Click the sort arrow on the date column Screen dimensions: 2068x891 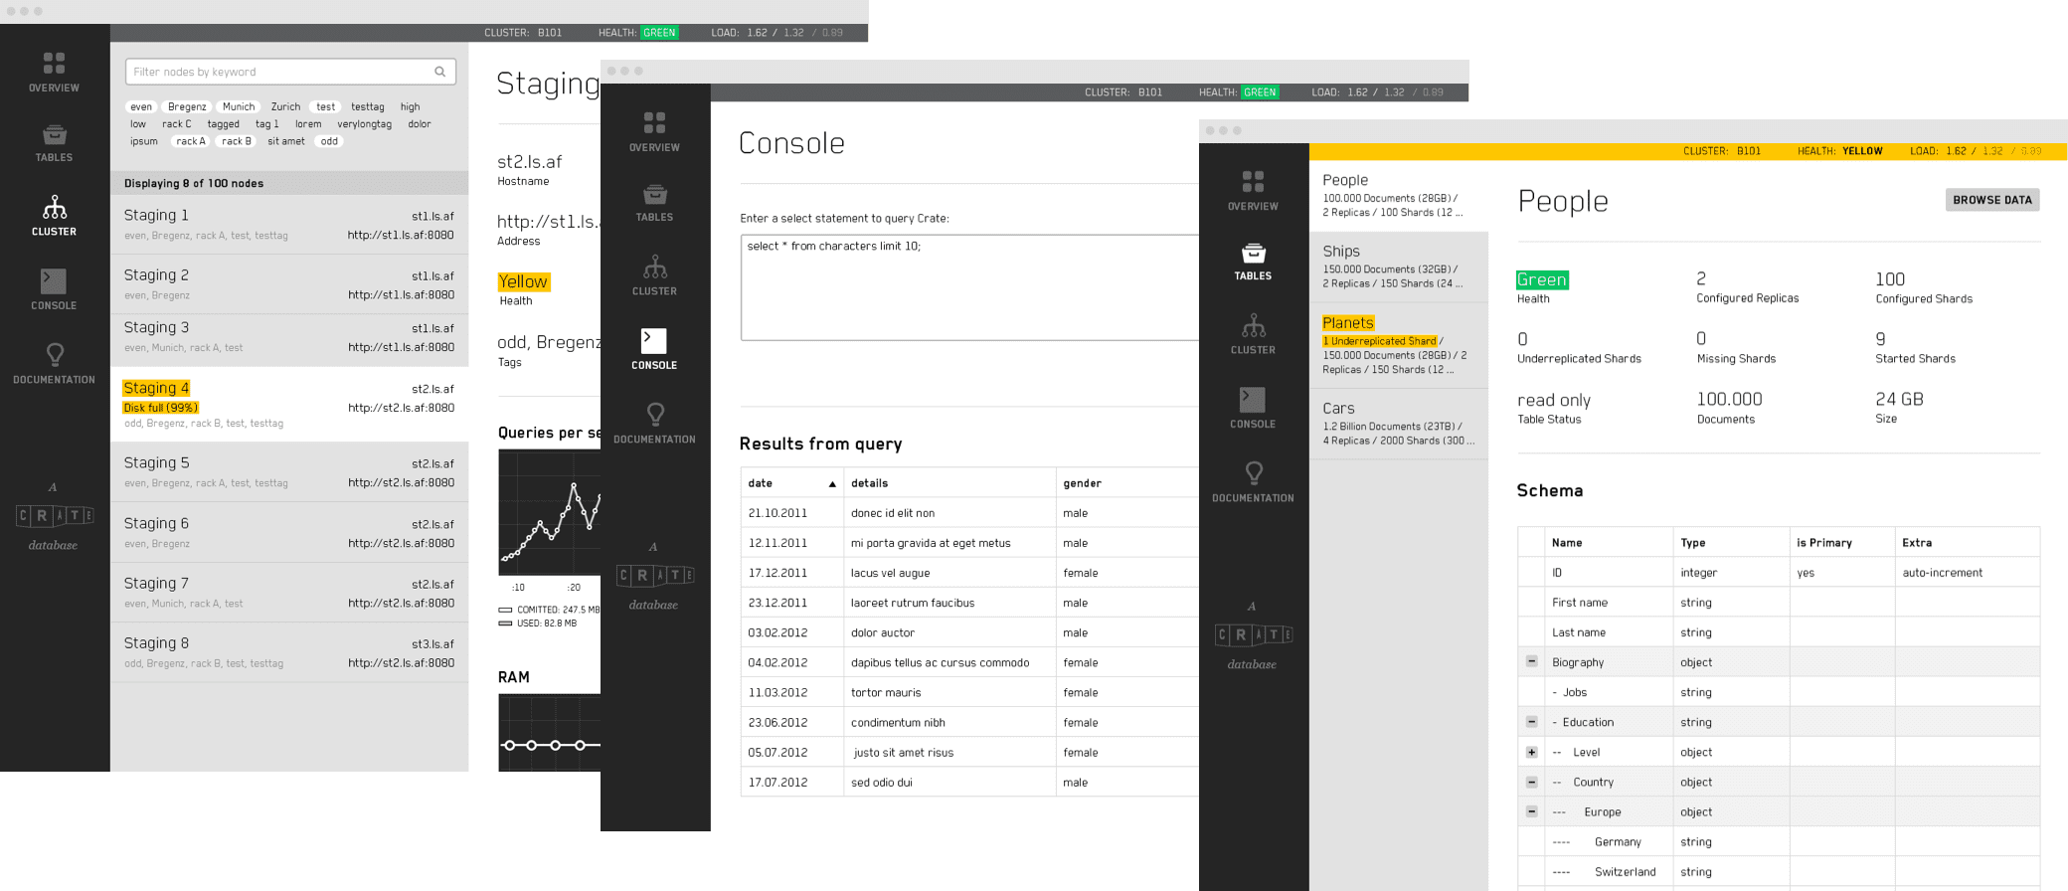tap(832, 484)
